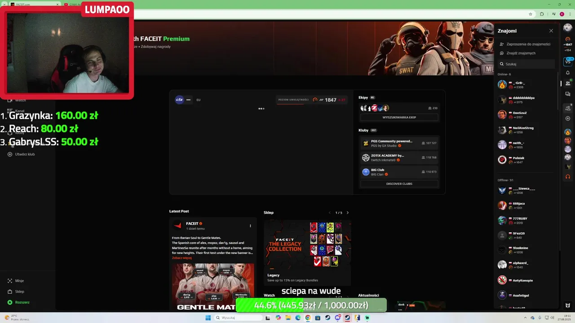The height and width of the screenshot is (323, 575).
Task: Click CS2 game selector icon
Action: (x=179, y=100)
